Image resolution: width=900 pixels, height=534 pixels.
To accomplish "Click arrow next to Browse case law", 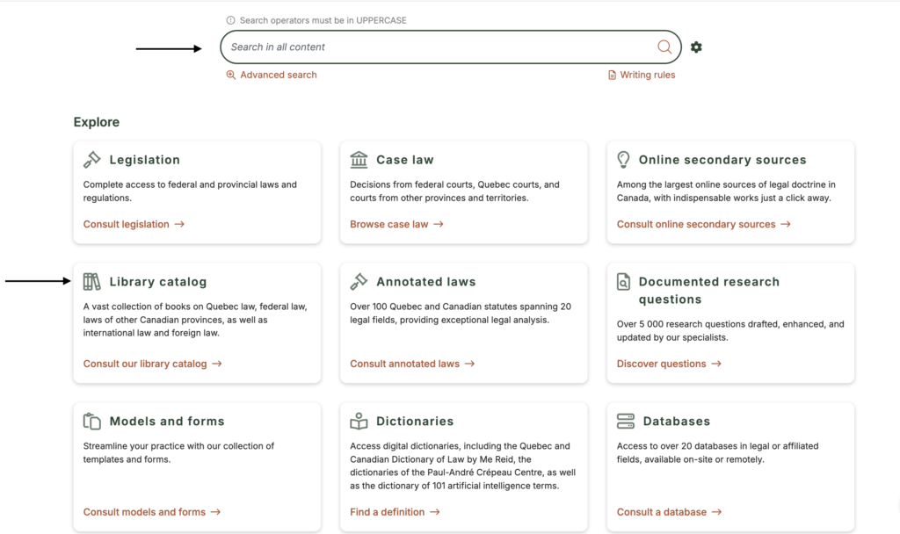I will pos(439,224).
